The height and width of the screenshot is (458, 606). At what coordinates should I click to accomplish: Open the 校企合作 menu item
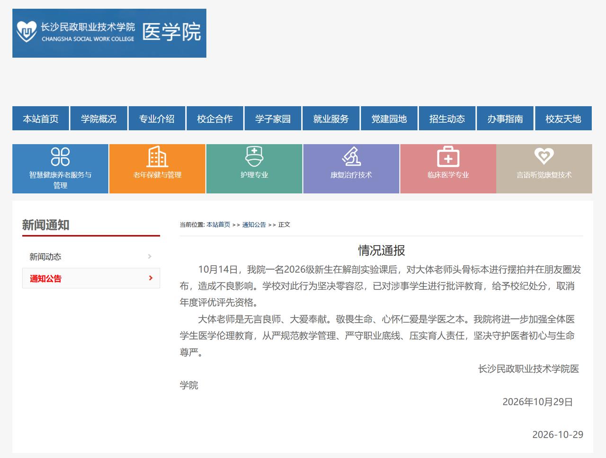click(x=215, y=119)
